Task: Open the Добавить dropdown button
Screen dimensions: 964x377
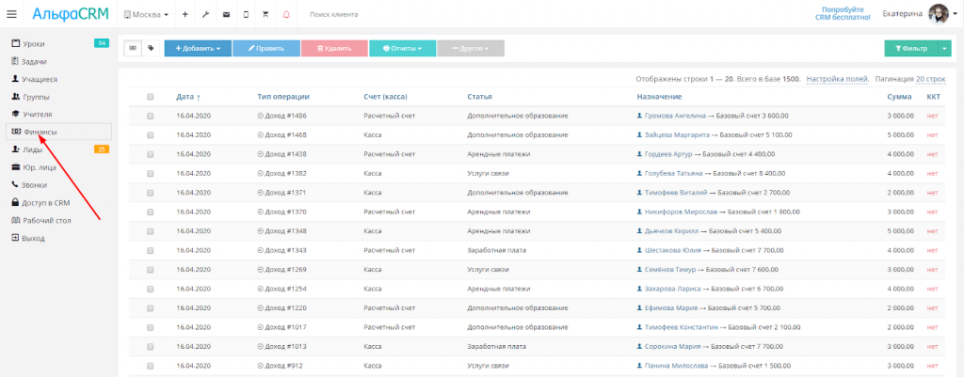Action: [x=198, y=48]
